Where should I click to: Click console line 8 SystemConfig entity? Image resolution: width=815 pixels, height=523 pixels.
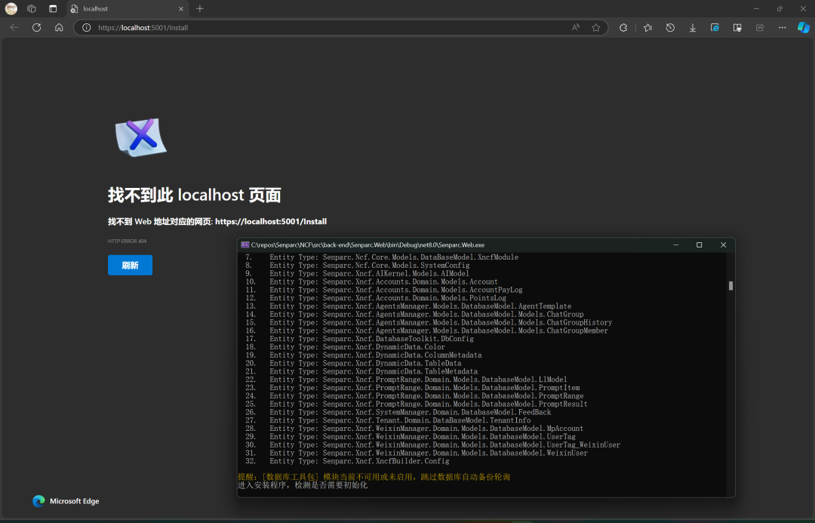(358, 265)
